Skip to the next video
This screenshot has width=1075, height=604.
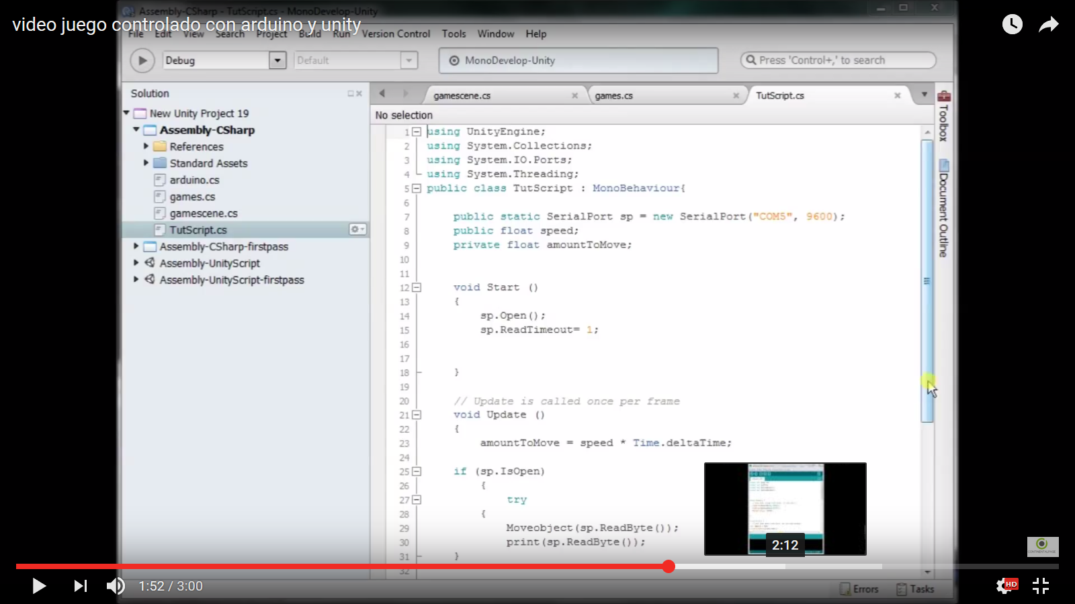81,586
